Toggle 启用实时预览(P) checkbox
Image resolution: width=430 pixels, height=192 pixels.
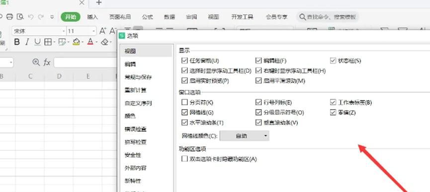click(x=184, y=81)
